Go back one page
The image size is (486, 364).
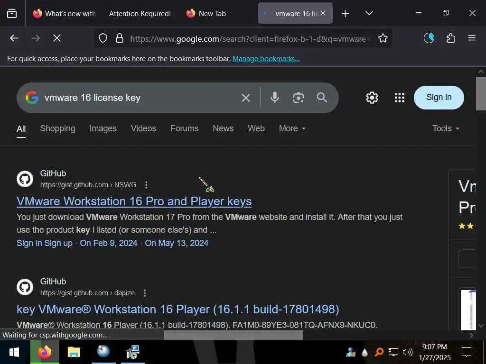[x=14, y=38]
